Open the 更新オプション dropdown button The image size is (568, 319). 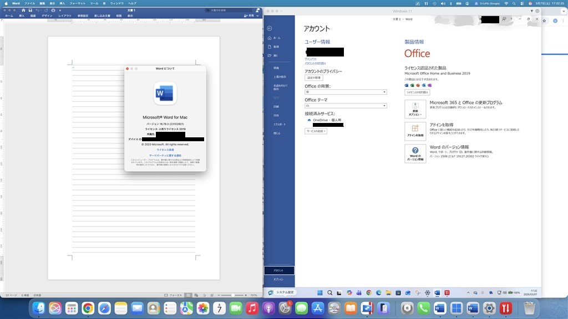coord(415,109)
